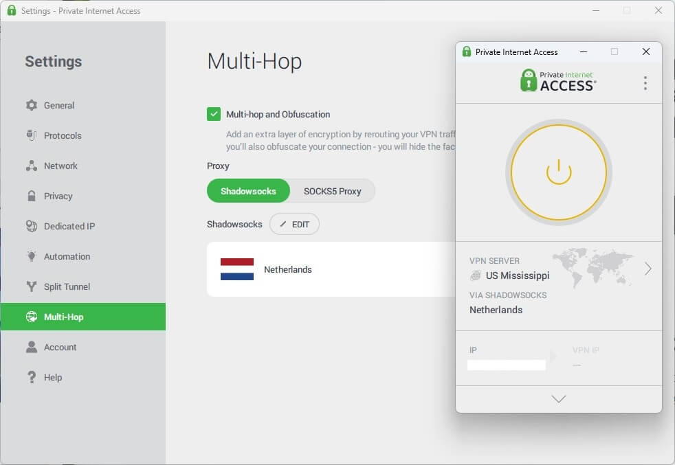Uncheck Multi-hop and Obfuscation
Image resolution: width=675 pixels, height=465 pixels.
point(214,114)
